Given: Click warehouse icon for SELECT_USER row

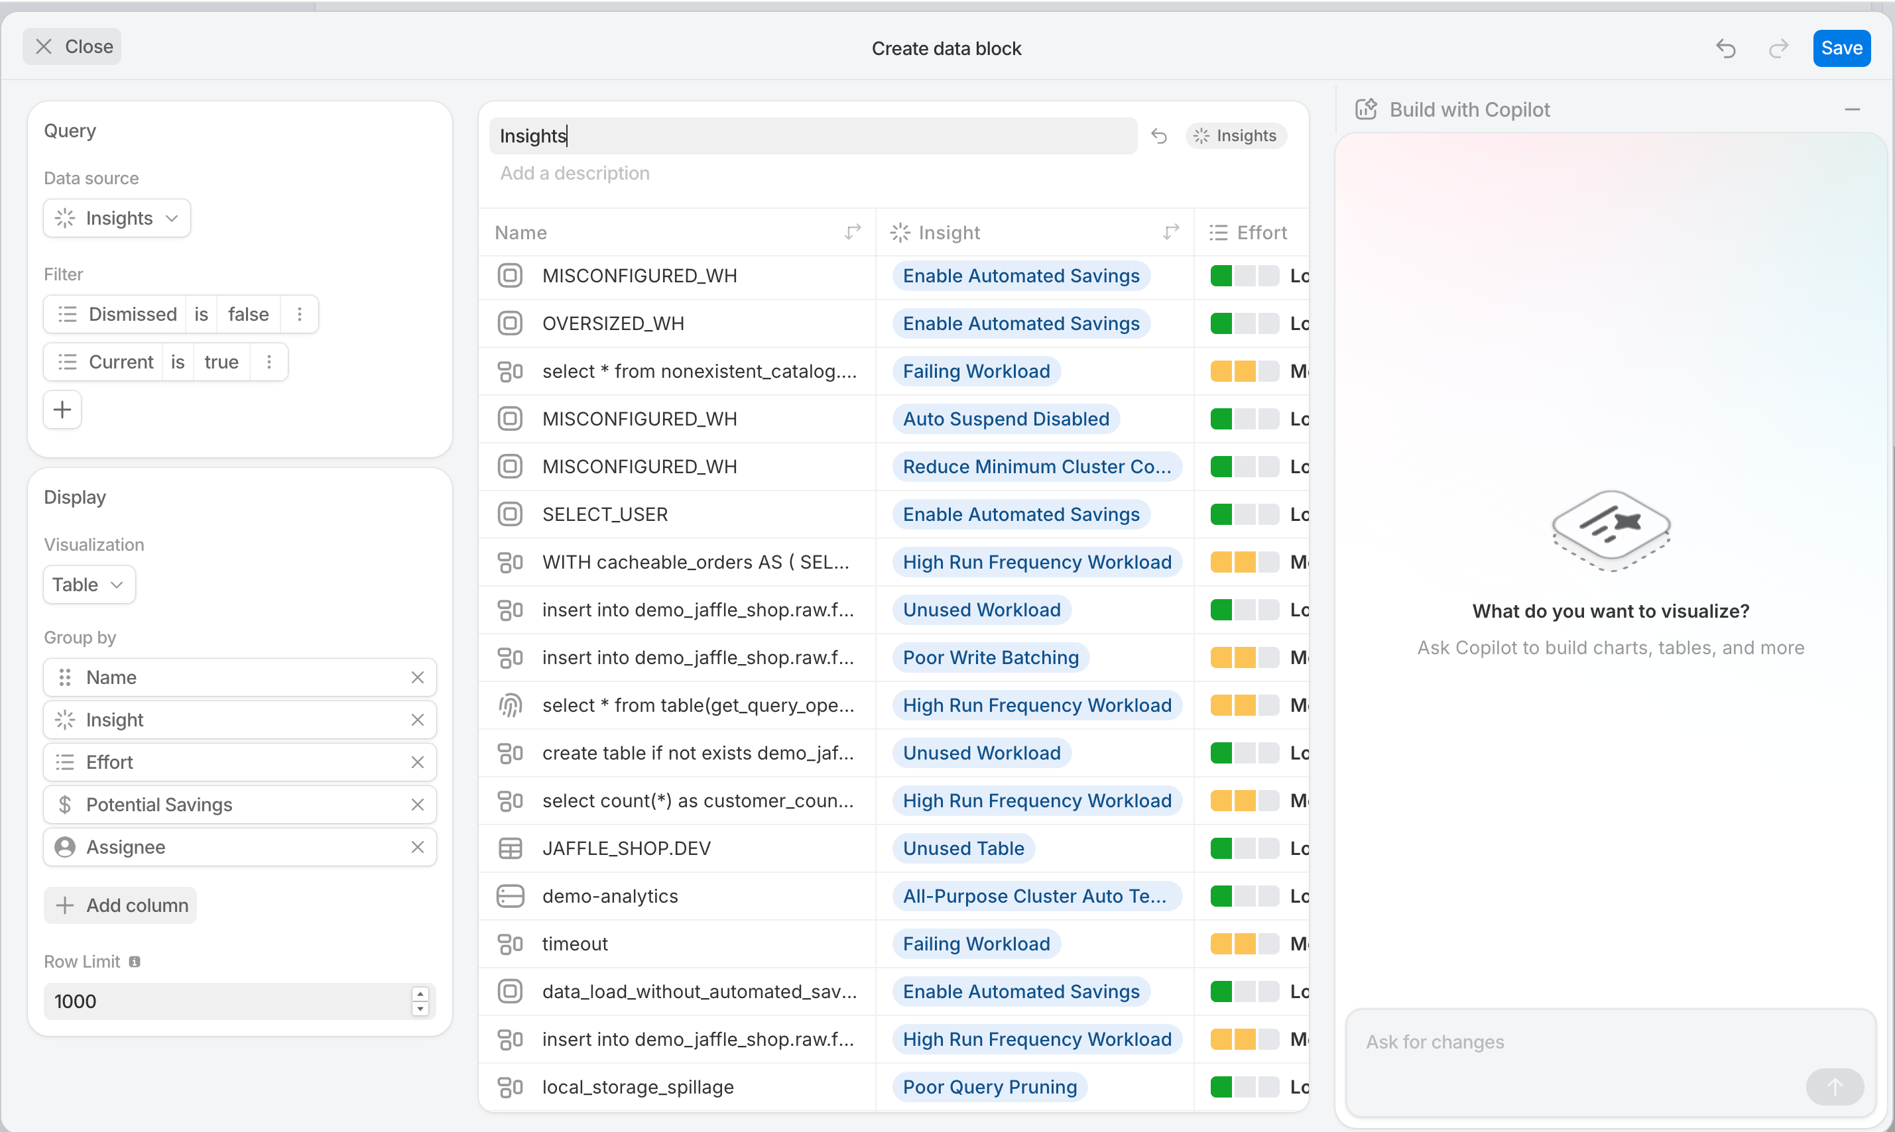Looking at the screenshot, I should (511, 514).
